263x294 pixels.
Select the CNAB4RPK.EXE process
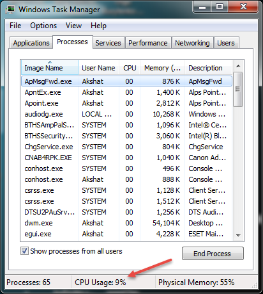tap(126, 158)
